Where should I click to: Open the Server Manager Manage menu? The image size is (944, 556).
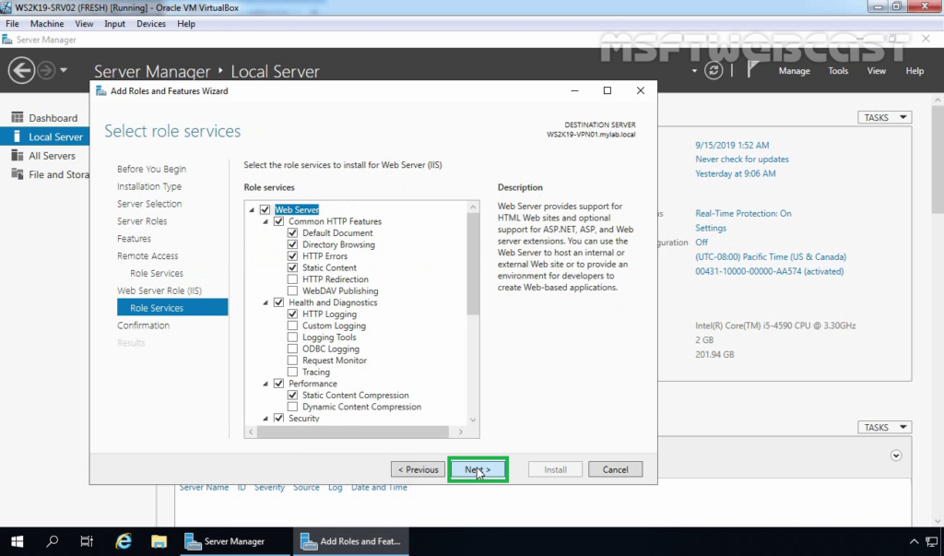click(794, 70)
